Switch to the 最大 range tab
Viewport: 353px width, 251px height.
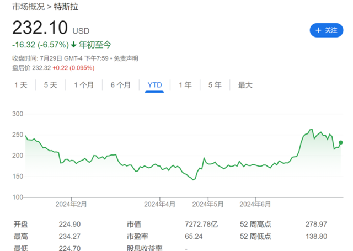245,85
